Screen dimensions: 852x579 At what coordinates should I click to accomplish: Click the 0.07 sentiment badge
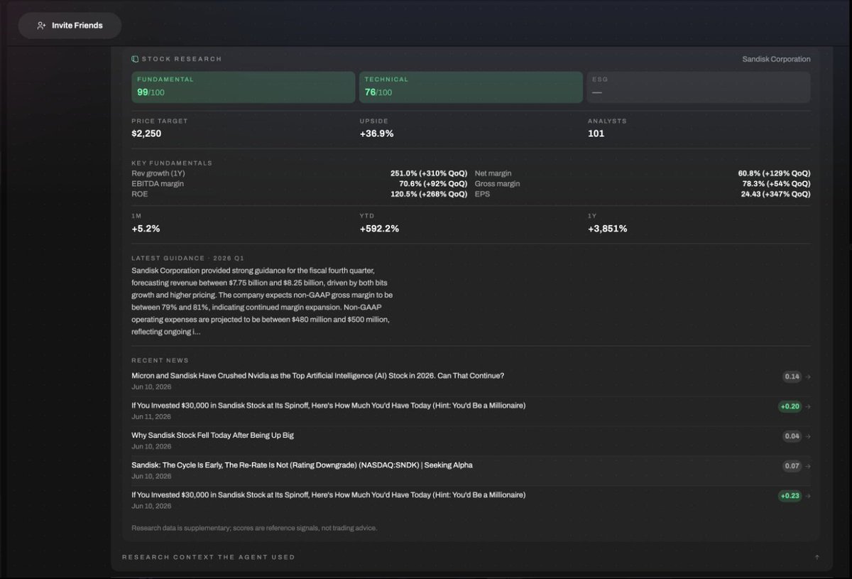pos(792,466)
